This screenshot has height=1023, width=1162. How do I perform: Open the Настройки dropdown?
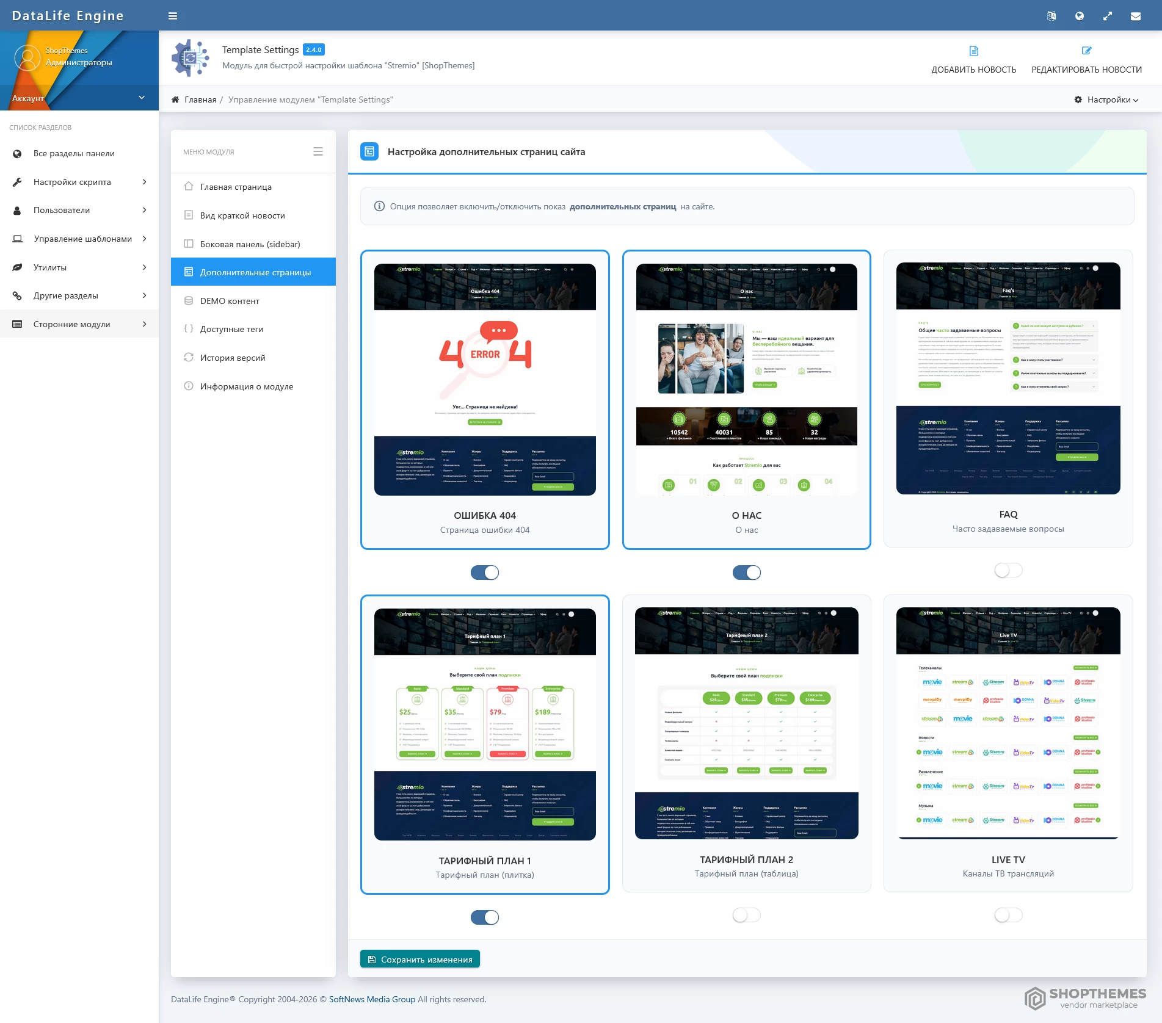pyautogui.click(x=1106, y=99)
